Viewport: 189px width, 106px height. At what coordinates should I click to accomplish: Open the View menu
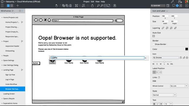[x=97, y=1]
